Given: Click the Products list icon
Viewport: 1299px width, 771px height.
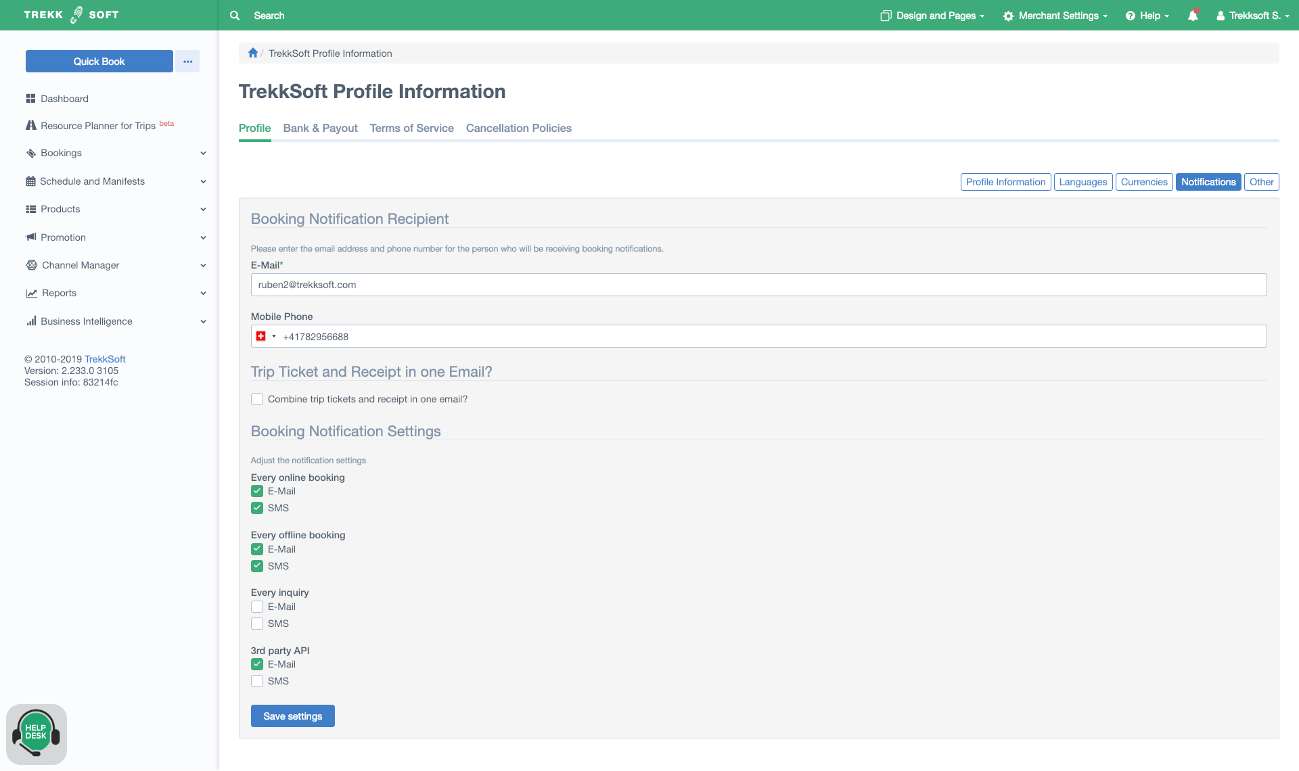Looking at the screenshot, I should 31,209.
